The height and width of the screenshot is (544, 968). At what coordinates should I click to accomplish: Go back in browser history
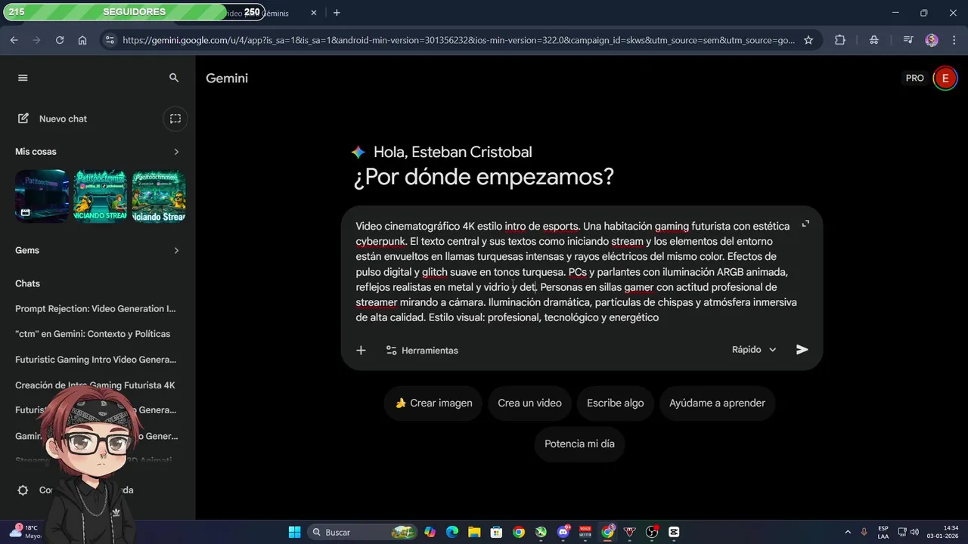point(14,40)
